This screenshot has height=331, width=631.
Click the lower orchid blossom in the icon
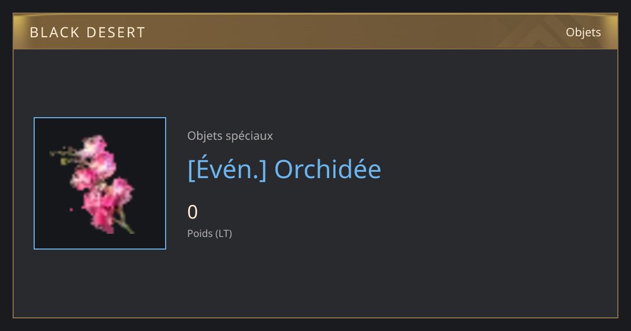point(108,205)
